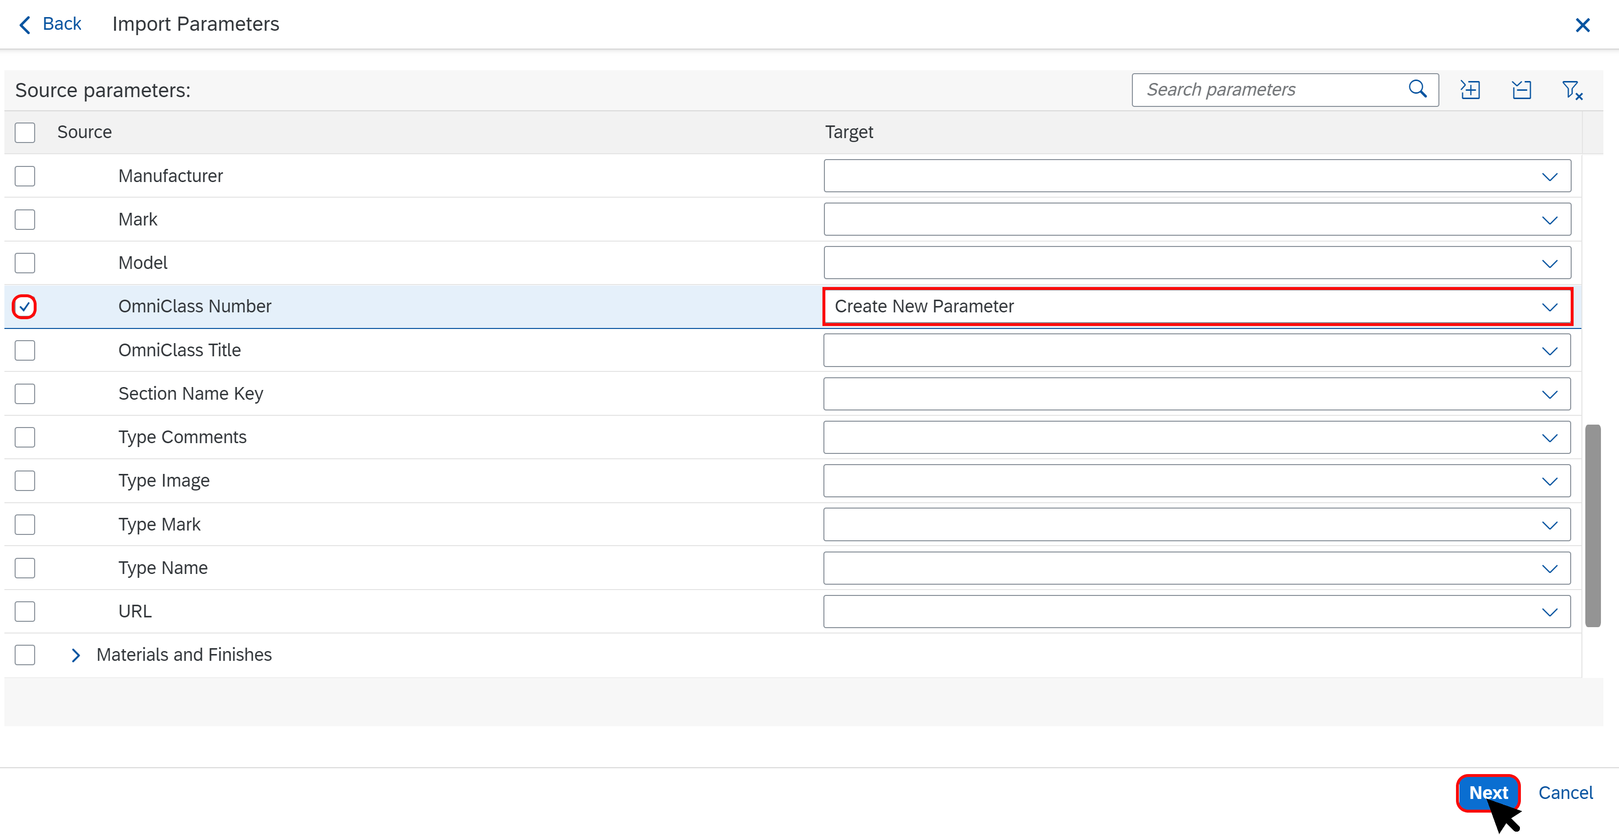Click the Source column header
This screenshot has width=1619, height=838.
84,132
